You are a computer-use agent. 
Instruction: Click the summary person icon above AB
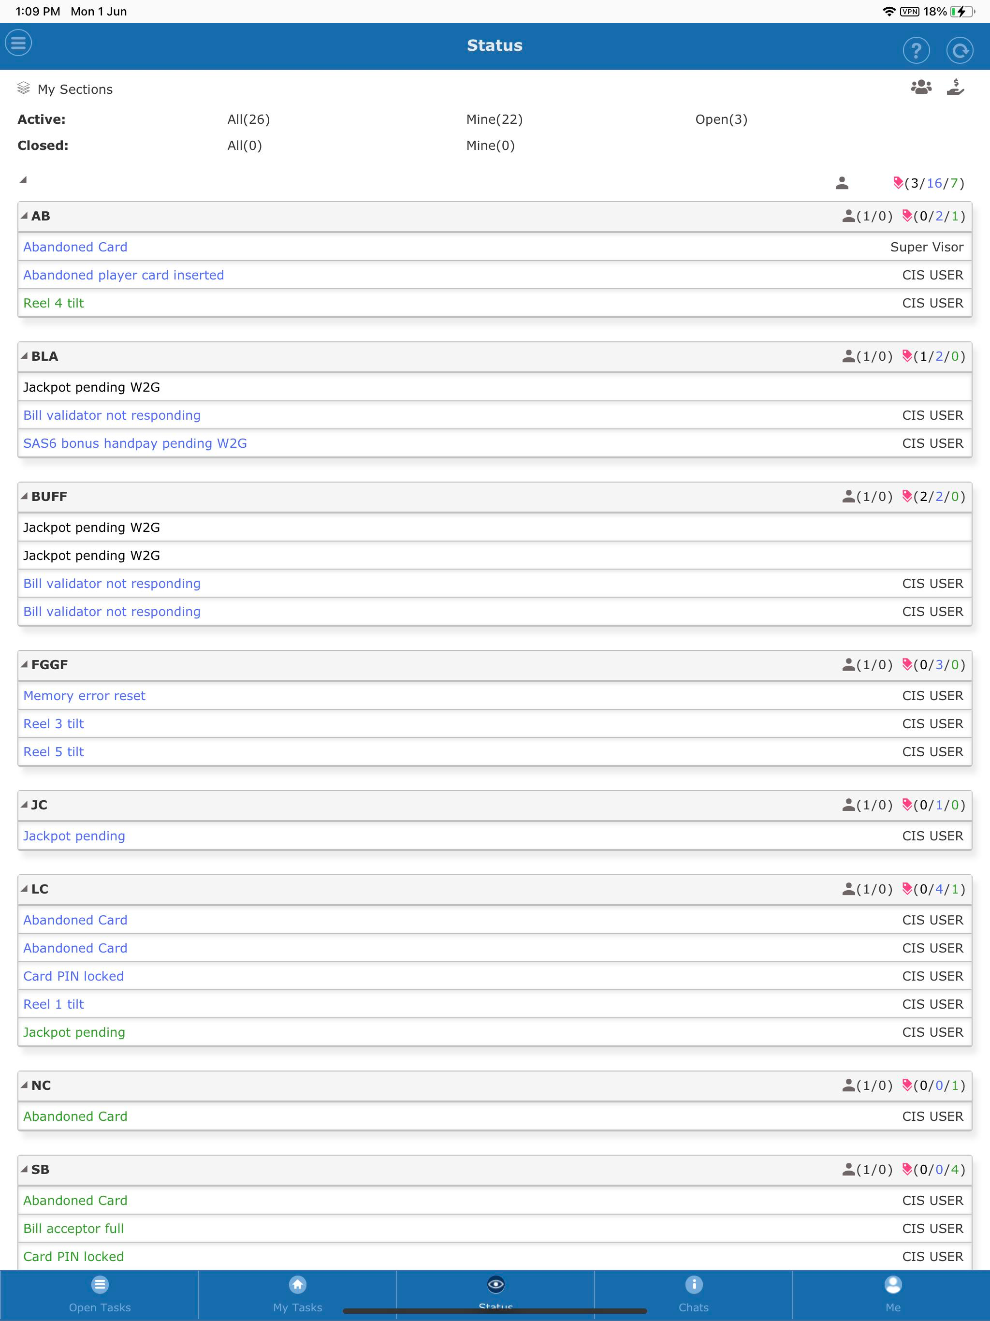tap(842, 183)
